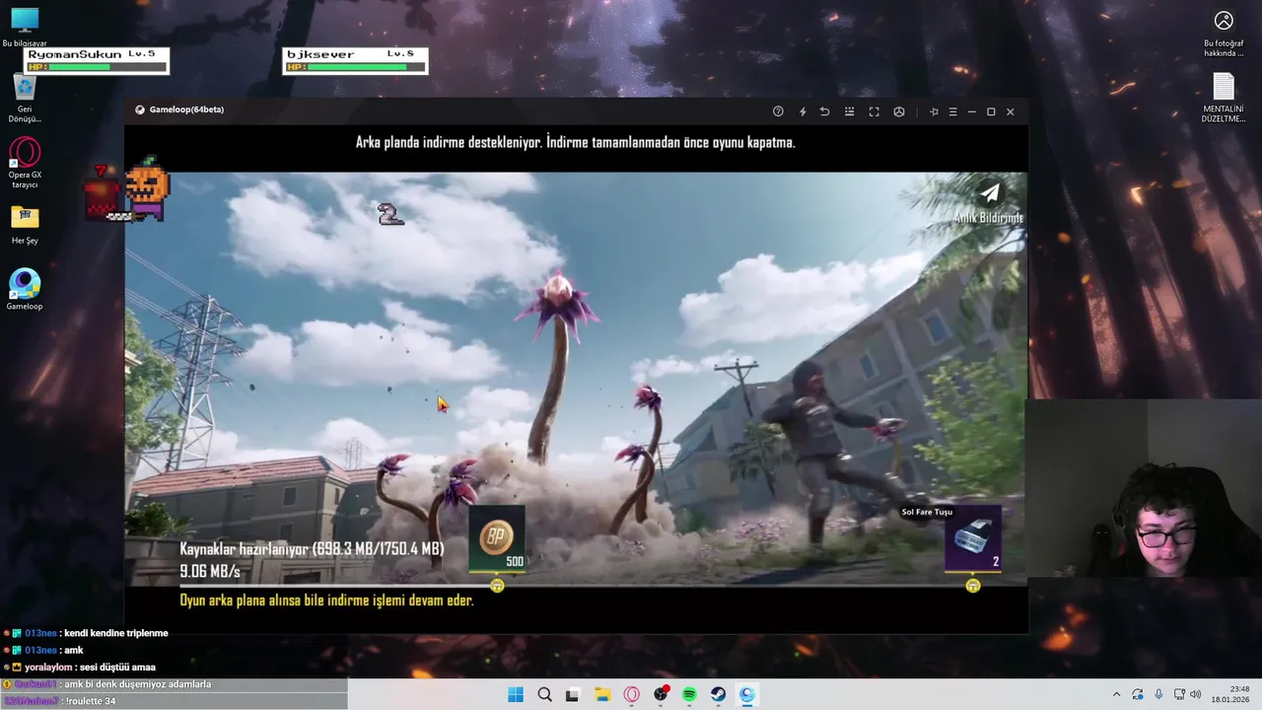Click the pumpkin head pixel character overlay
The image size is (1262, 710).
click(147, 188)
